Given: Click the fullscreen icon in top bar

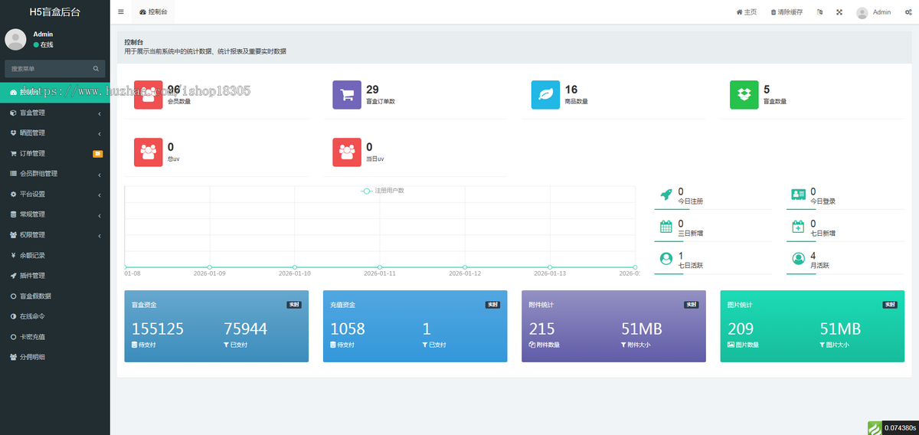Looking at the screenshot, I should (839, 12).
